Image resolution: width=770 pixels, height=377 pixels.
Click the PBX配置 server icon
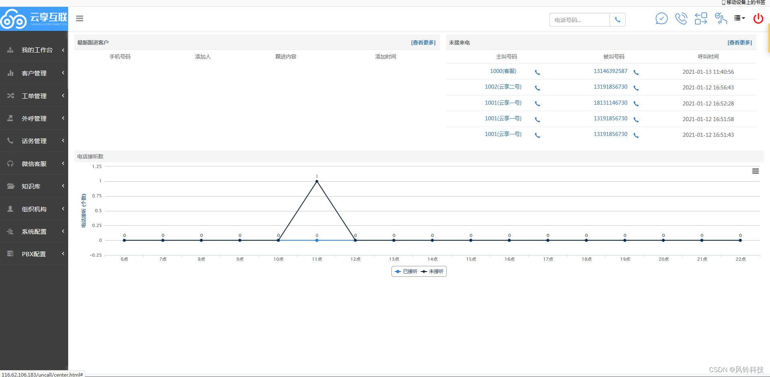pos(10,254)
